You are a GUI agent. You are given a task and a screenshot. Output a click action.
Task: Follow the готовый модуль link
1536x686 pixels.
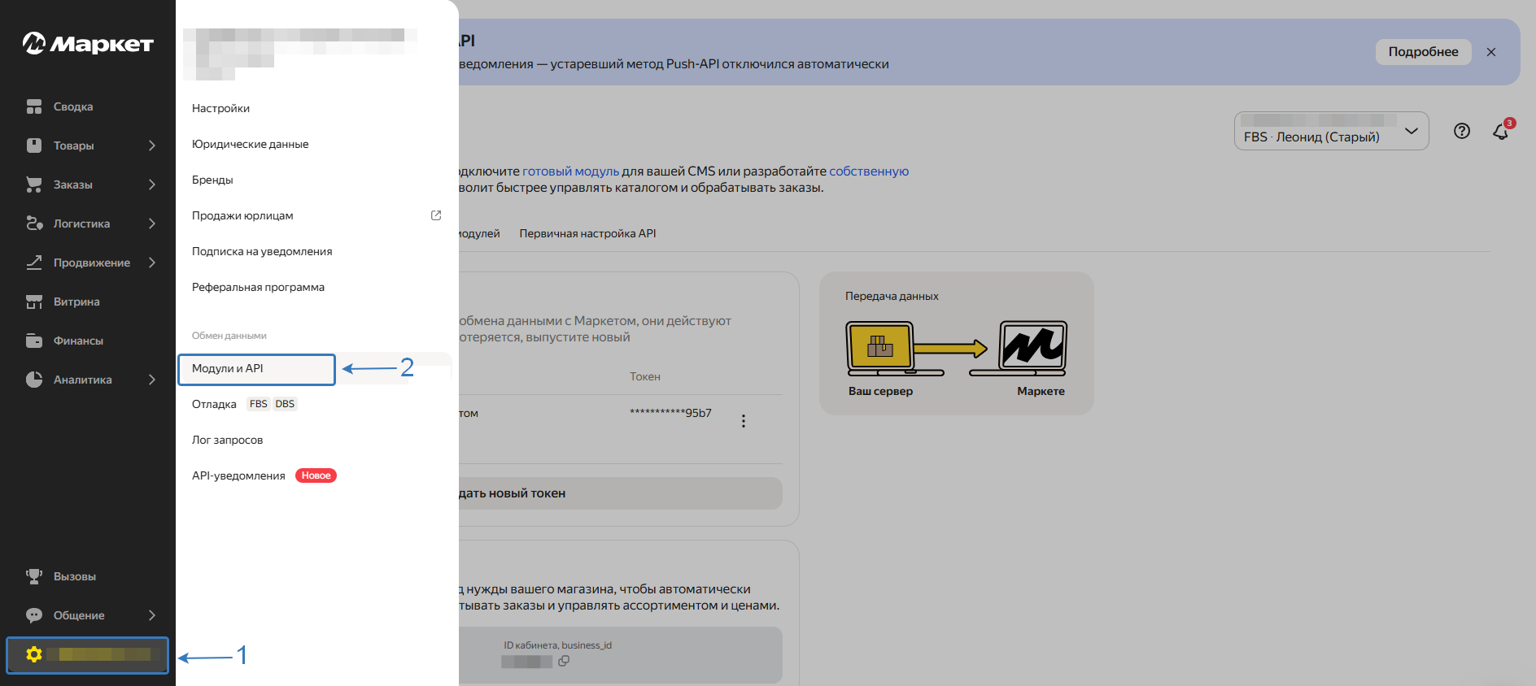point(570,171)
